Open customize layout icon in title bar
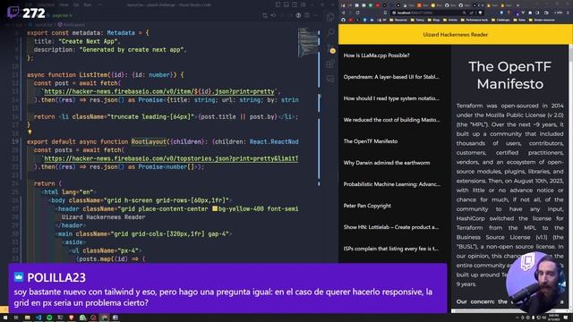573x322 pixels. coord(303,4)
